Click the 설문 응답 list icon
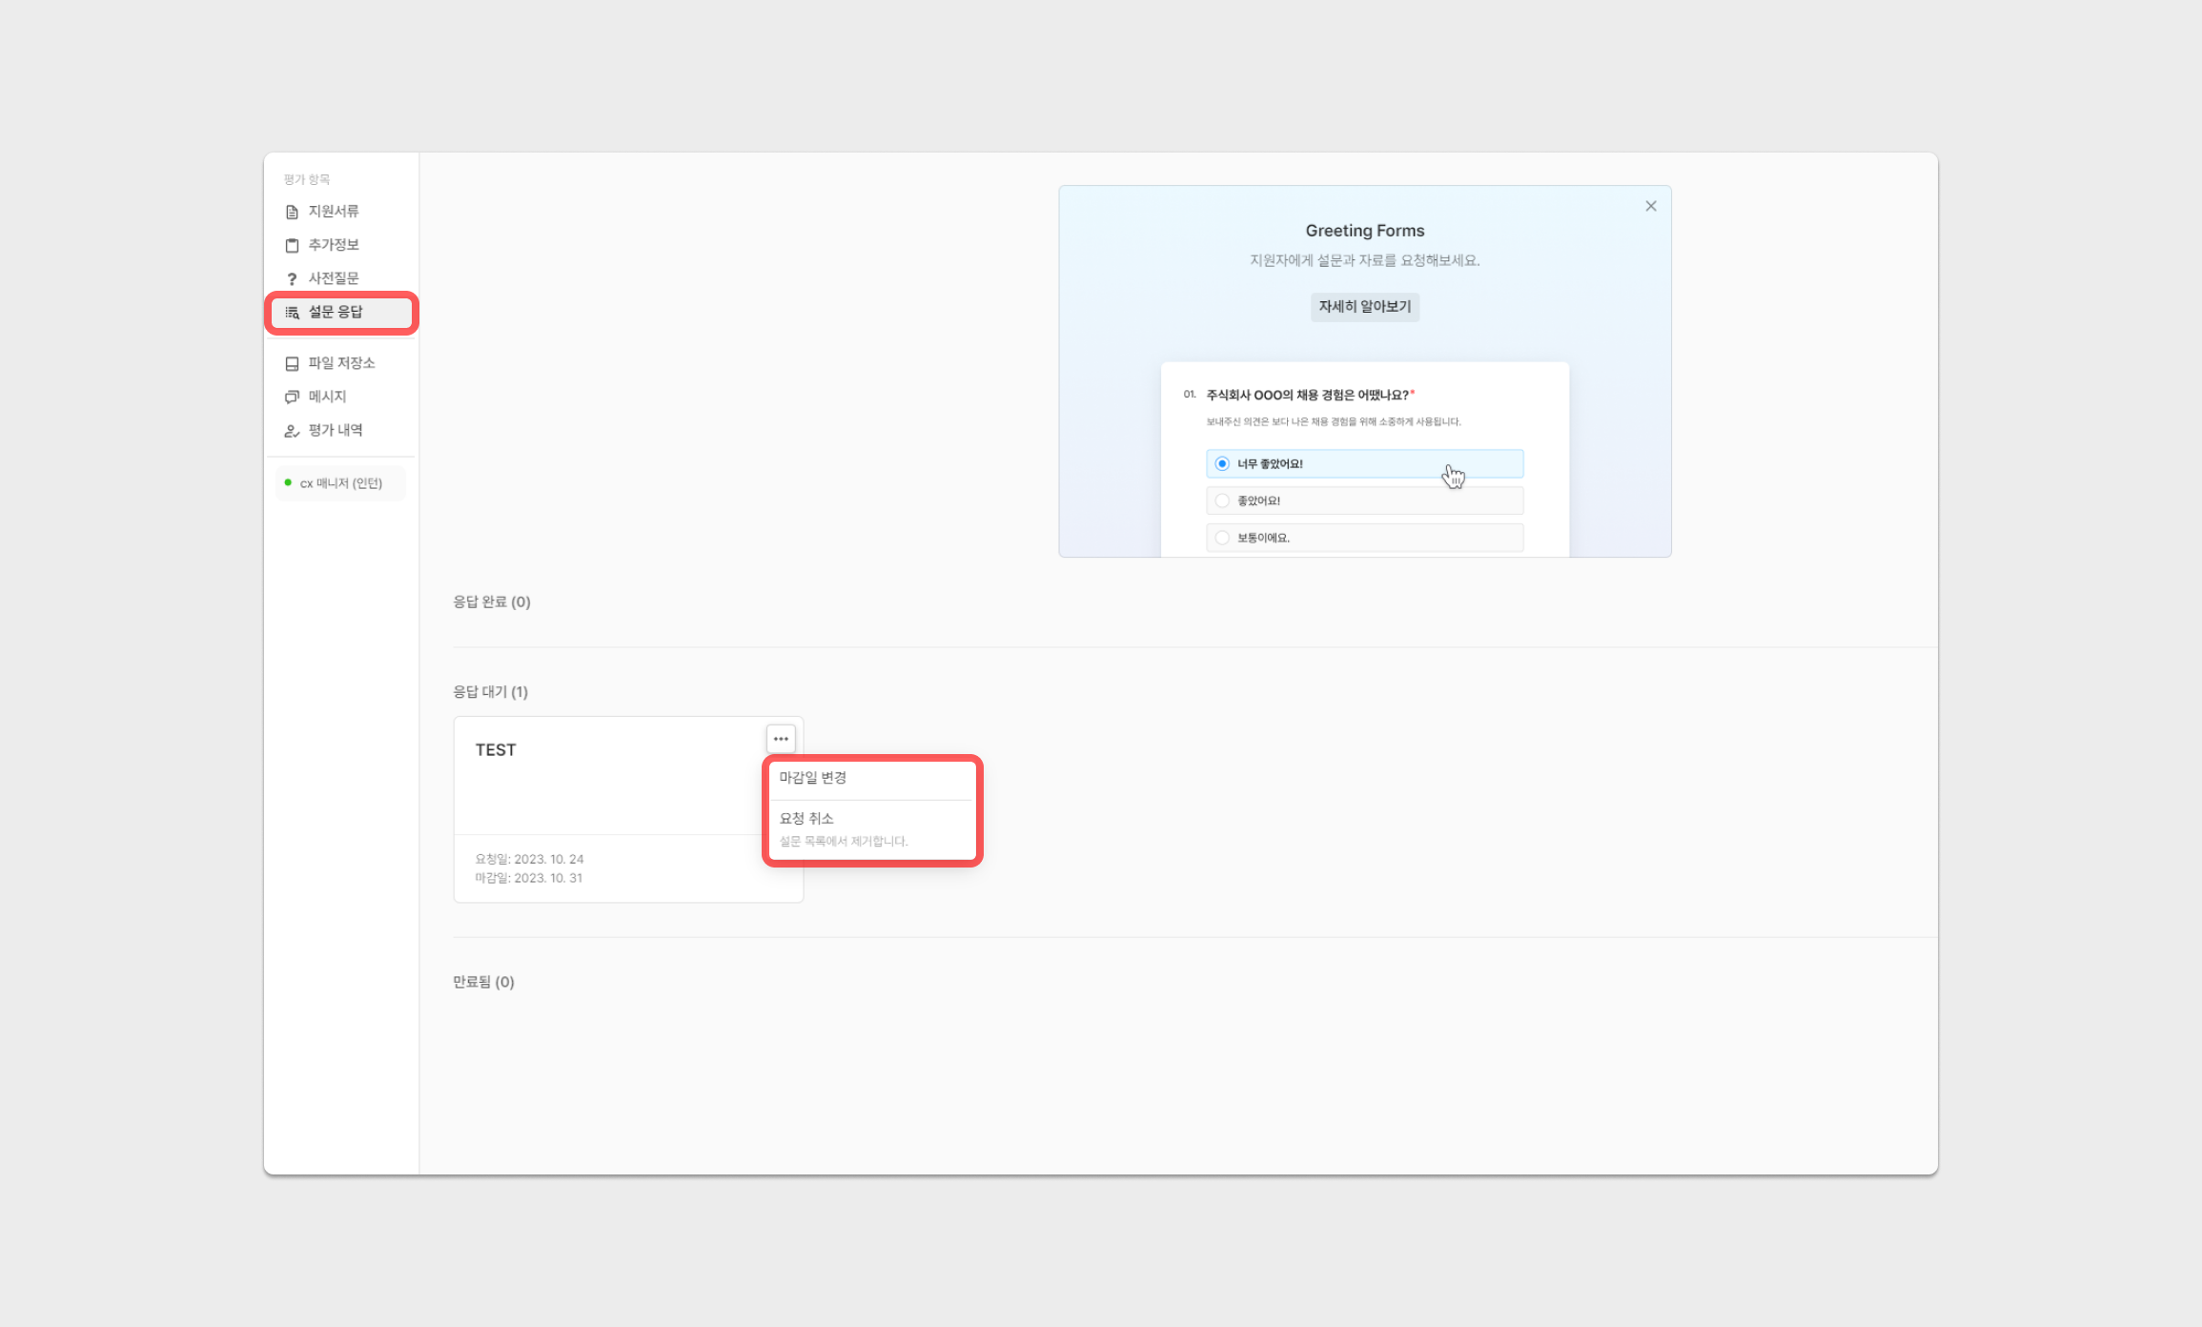The image size is (2202, 1327). coord(292,313)
